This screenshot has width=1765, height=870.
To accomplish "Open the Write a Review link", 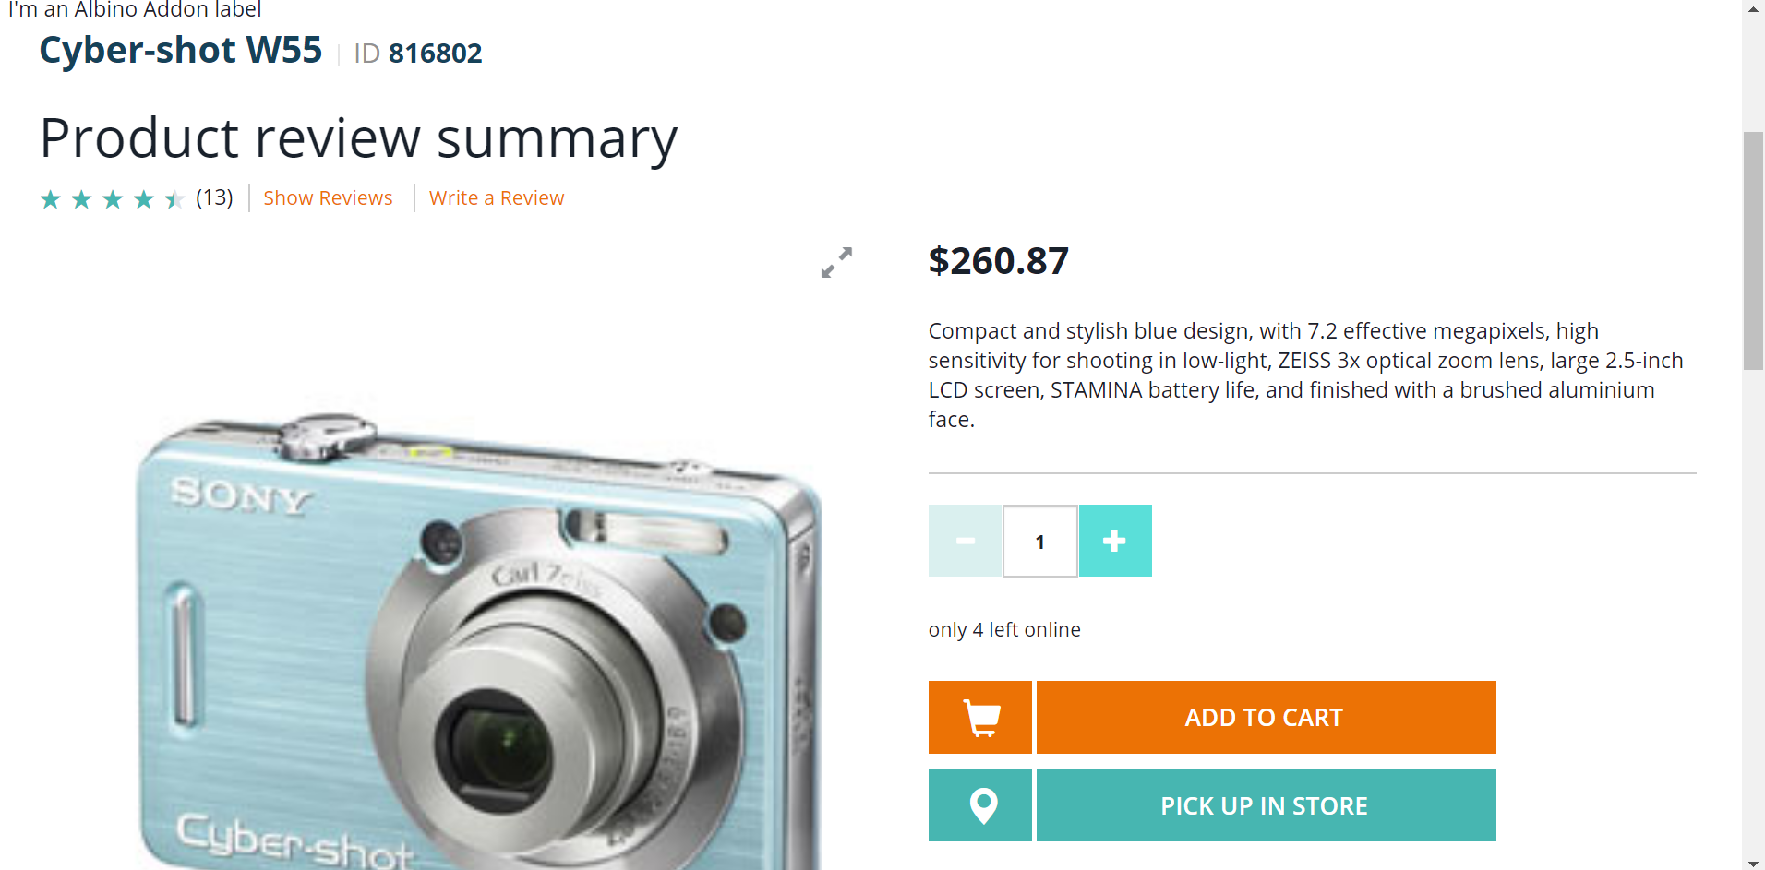I will pos(497,198).
